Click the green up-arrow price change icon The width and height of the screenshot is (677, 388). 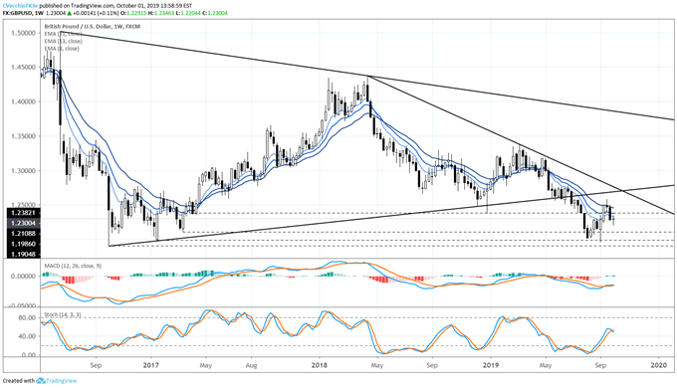click(70, 13)
